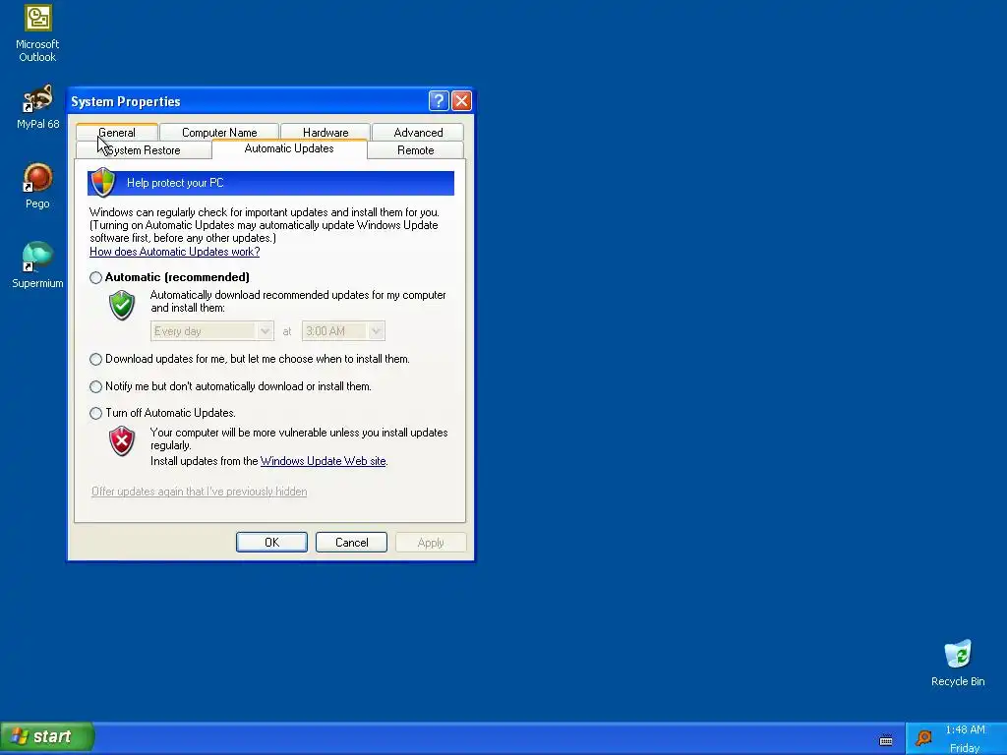Open the Every day schedule dropdown
The width and height of the screenshot is (1007, 755).
[x=212, y=331]
